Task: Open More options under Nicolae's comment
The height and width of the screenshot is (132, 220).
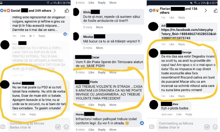Action: tap(99, 48)
